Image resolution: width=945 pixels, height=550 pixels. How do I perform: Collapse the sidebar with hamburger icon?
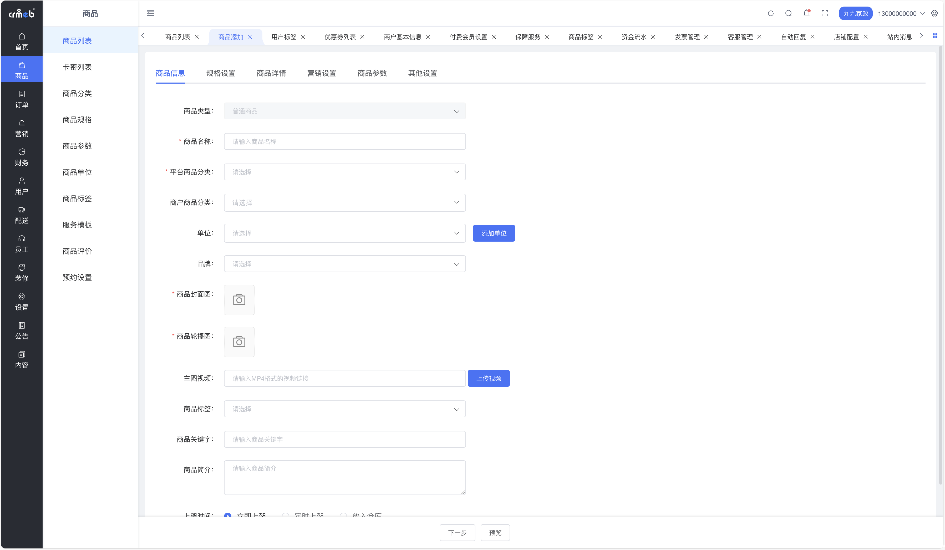tap(150, 13)
